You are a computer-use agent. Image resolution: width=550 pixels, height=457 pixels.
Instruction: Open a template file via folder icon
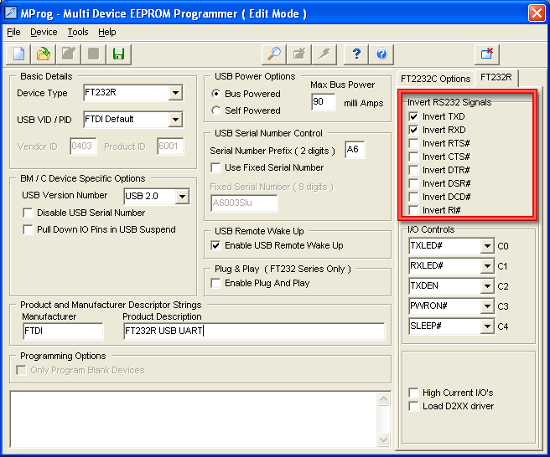(44, 54)
